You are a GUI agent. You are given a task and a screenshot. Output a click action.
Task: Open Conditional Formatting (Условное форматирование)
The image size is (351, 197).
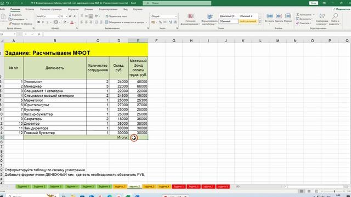point(190,19)
